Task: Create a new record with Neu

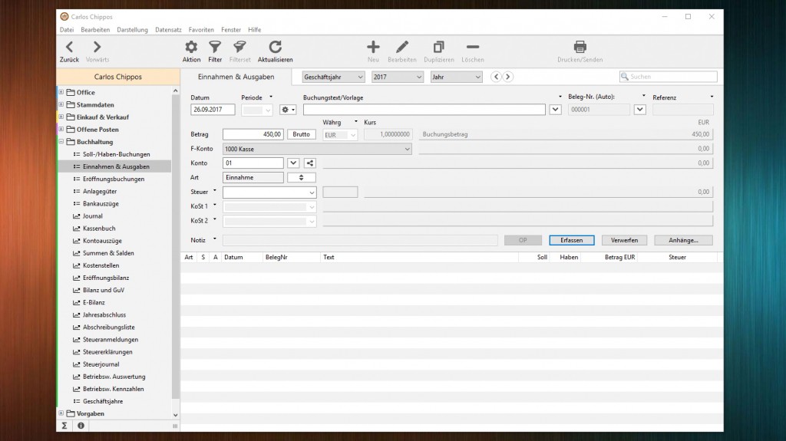Action: pyautogui.click(x=373, y=48)
